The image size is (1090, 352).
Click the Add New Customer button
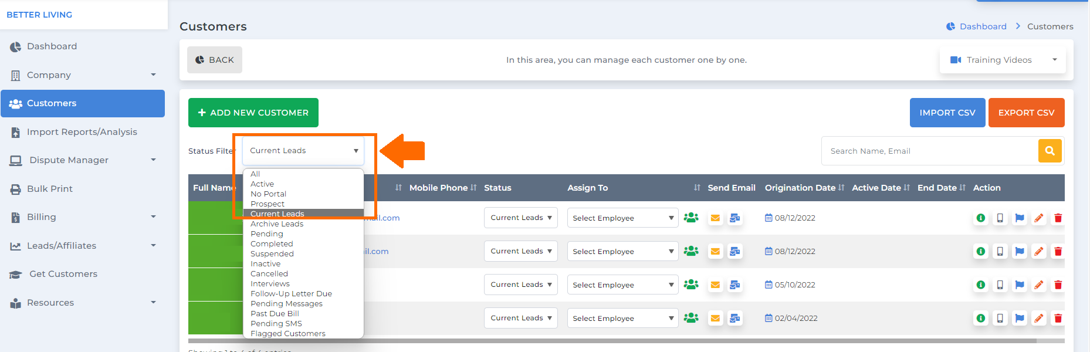253,113
